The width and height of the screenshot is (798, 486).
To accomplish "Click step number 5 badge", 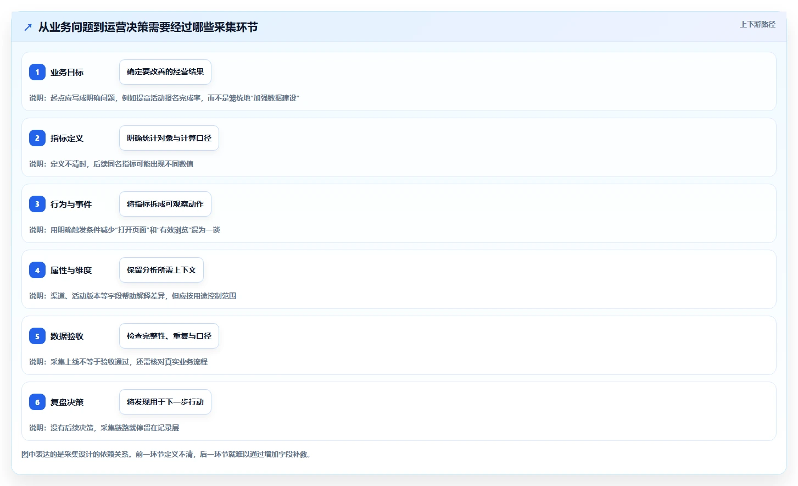I will (x=37, y=336).
